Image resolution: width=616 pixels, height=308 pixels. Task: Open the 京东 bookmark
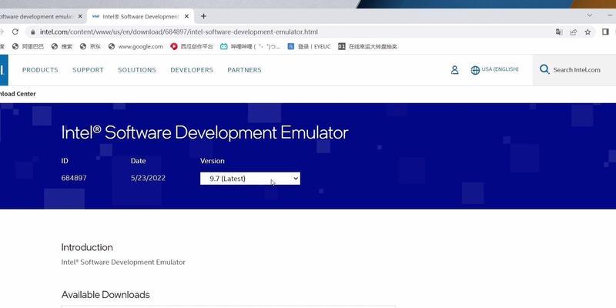click(x=90, y=46)
